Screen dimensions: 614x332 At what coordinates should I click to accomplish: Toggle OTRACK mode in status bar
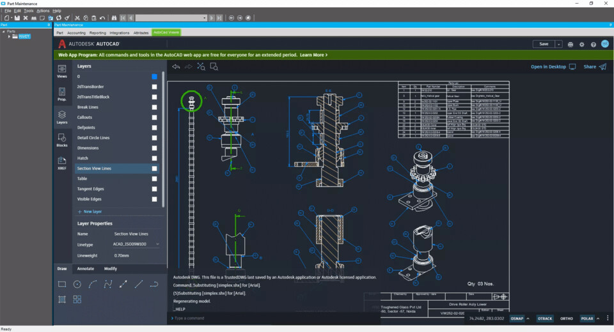pos(545,319)
